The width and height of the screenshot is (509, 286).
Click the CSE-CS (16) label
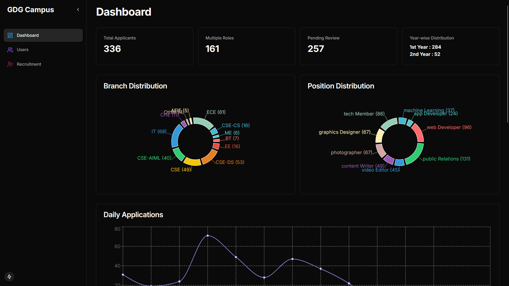[x=236, y=126]
